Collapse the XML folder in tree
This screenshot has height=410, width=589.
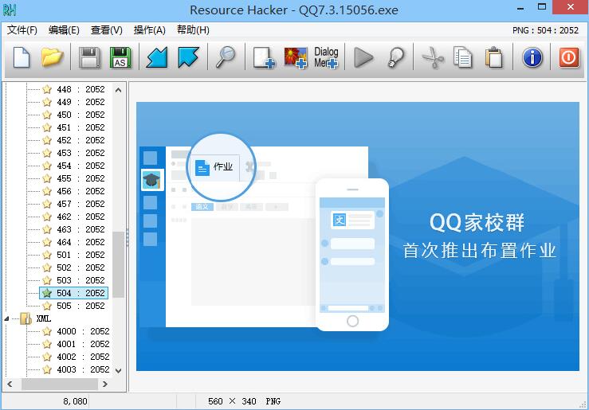click(8, 318)
